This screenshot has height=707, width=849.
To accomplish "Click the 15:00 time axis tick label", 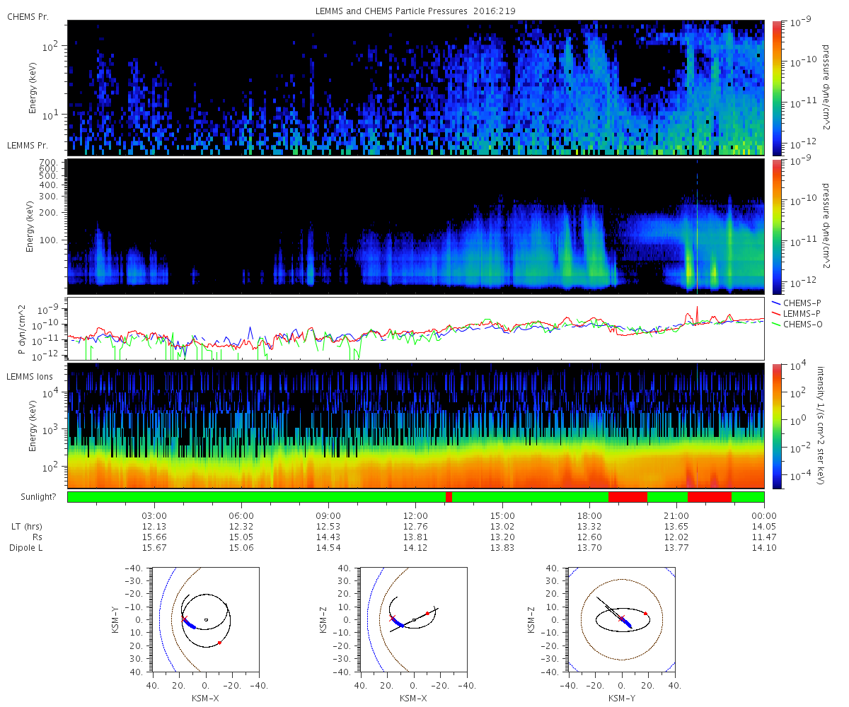I will click(x=503, y=515).
